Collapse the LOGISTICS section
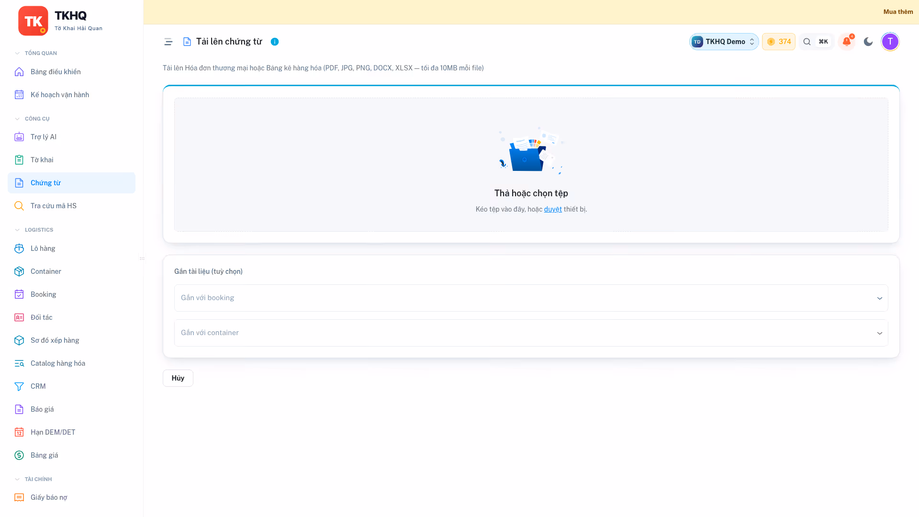Viewport: 919px width, 517px height. coord(34,230)
